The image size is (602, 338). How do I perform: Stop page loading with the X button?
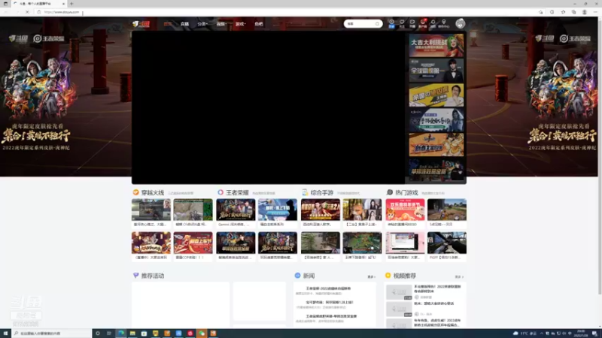click(27, 12)
